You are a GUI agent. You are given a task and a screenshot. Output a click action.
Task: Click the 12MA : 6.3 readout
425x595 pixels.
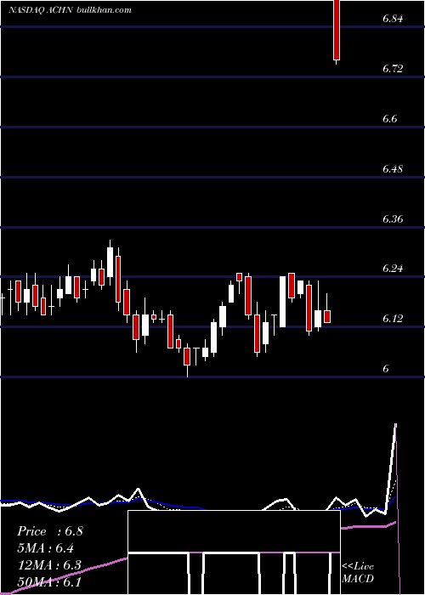coord(49,565)
